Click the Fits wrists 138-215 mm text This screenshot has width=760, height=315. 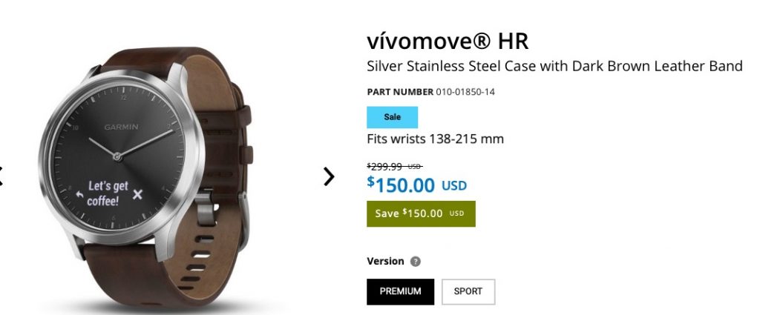[x=435, y=139]
